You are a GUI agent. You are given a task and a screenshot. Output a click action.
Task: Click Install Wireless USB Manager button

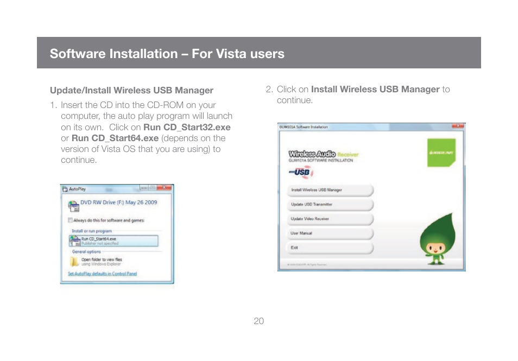[x=330, y=190]
